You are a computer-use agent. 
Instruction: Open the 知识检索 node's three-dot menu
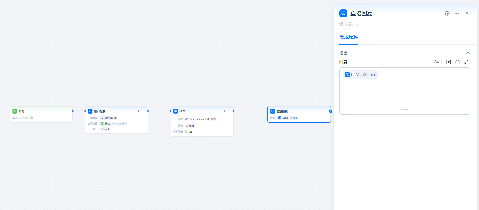(x=144, y=111)
